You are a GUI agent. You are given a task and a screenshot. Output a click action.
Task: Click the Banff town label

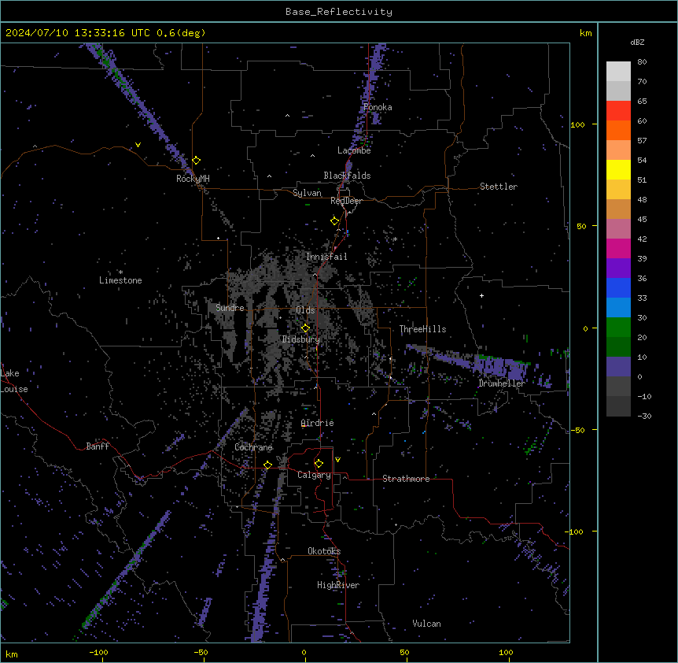tap(98, 446)
